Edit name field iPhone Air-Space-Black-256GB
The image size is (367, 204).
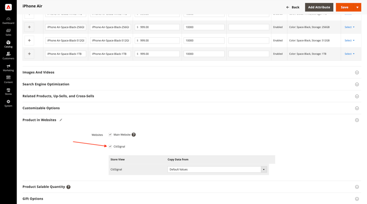click(x=66, y=27)
